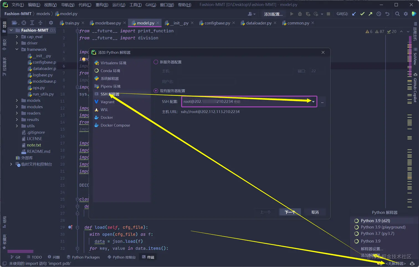Expand the models folder
The height and width of the screenshot is (267, 419).
click(17, 100)
